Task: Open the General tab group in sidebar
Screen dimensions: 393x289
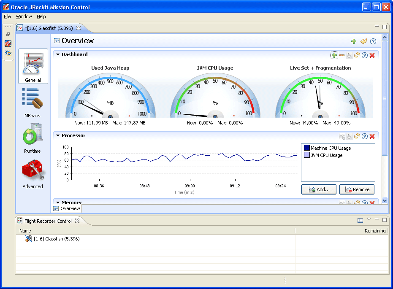Action: (x=33, y=66)
